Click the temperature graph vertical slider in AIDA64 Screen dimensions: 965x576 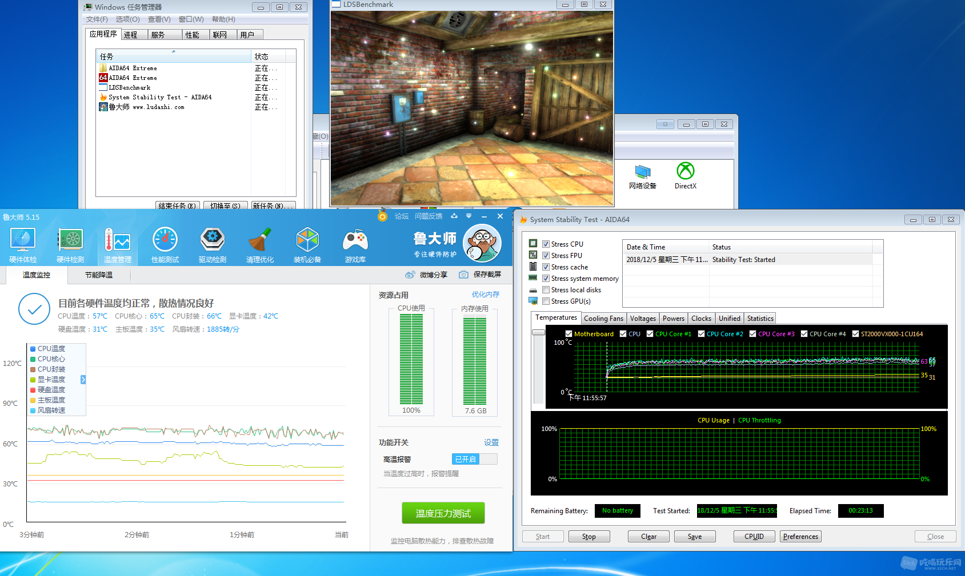pos(538,332)
